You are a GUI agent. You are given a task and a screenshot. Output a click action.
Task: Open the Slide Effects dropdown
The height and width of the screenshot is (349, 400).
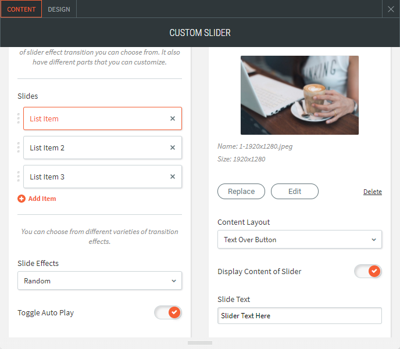pos(99,281)
